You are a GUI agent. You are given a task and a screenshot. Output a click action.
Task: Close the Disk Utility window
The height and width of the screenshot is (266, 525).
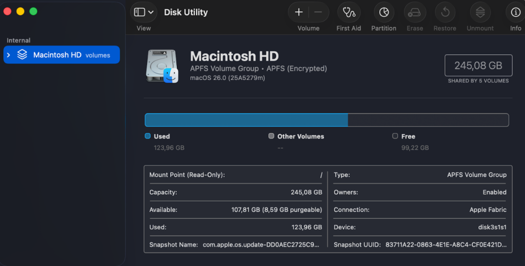click(x=7, y=11)
